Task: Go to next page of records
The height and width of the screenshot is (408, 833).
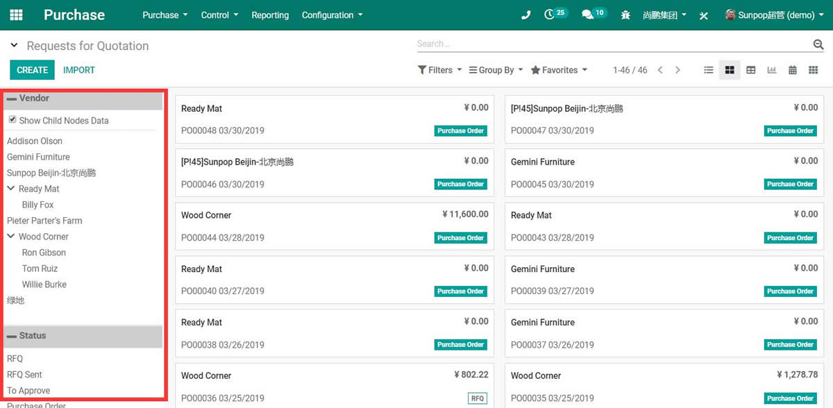Action: click(678, 70)
